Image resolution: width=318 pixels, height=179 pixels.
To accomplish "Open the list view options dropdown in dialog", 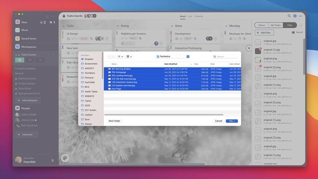I will click(120, 57).
